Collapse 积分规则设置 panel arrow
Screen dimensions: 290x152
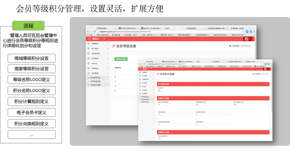pos(267,84)
